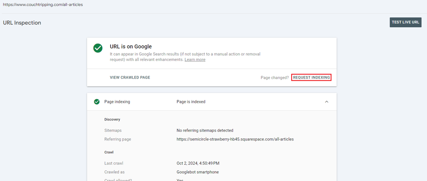Click the Page is indexed status text
Screen dimensions: 427x181
pyautogui.click(x=191, y=102)
